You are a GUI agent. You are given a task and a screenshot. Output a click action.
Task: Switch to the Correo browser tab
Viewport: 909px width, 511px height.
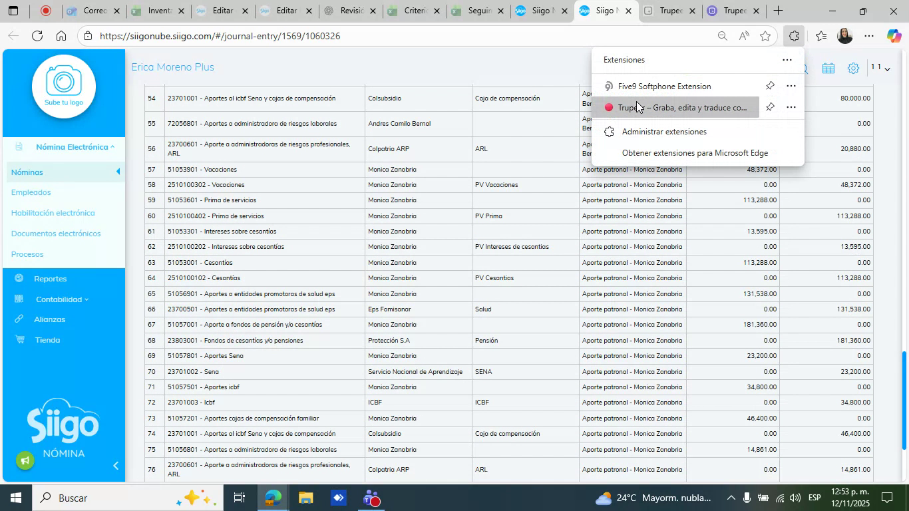[x=93, y=11]
